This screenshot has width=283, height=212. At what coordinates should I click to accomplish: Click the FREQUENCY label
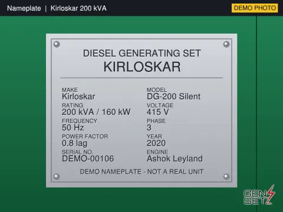pyautogui.click(x=80, y=121)
